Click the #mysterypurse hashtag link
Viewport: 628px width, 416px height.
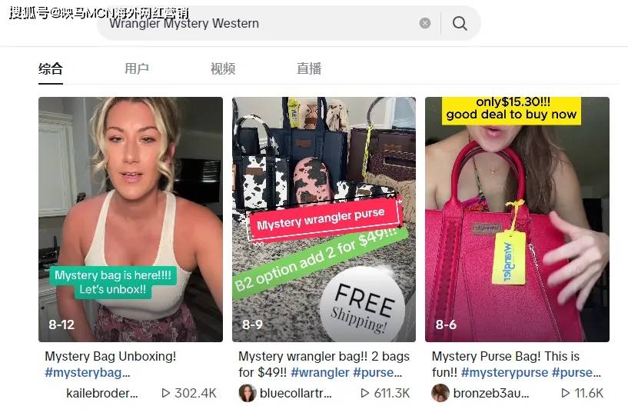point(504,372)
